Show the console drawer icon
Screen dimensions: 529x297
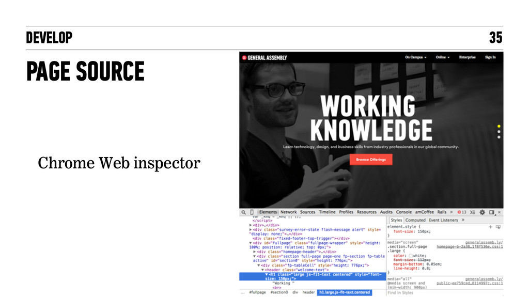[473, 212]
